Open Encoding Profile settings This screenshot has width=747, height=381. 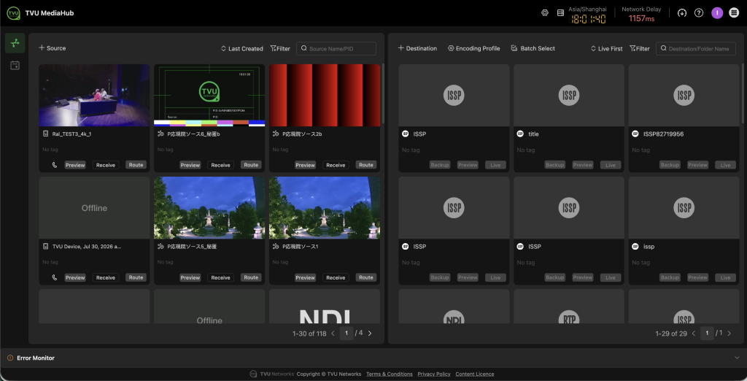(474, 48)
